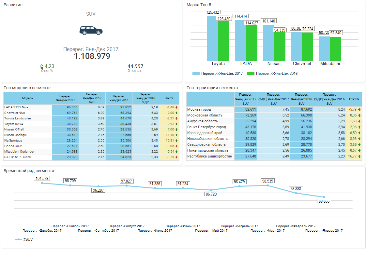
Task: Click the SUV car icon
Action: [91, 30]
